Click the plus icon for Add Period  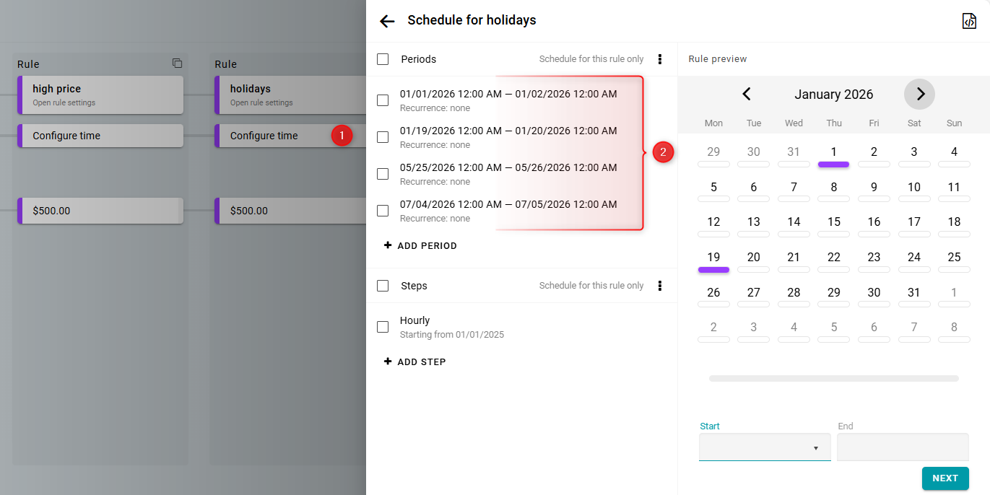[388, 245]
